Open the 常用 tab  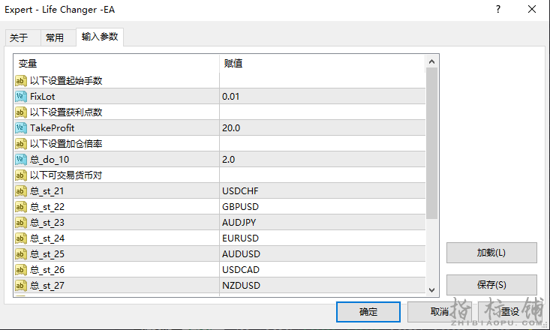point(55,38)
